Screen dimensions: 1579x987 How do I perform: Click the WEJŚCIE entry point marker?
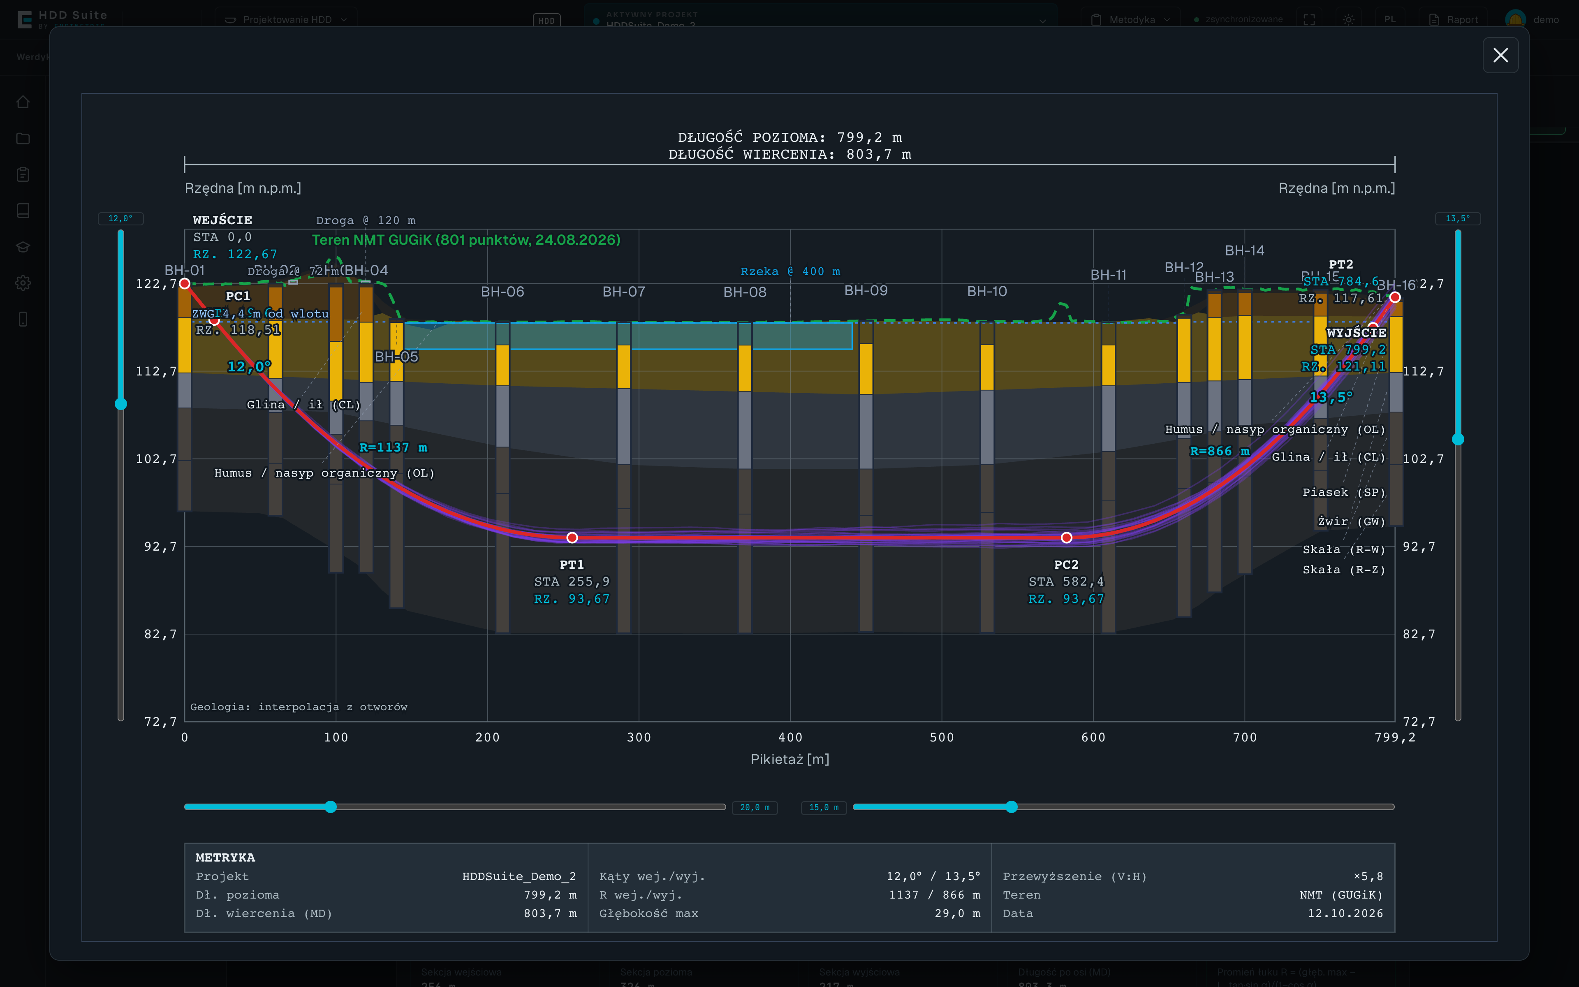pyautogui.click(x=185, y=283)
